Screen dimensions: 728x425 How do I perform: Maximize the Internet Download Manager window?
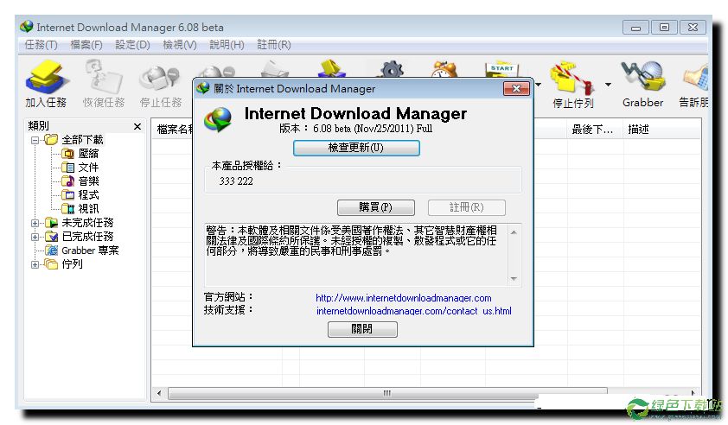pos(664,28)
